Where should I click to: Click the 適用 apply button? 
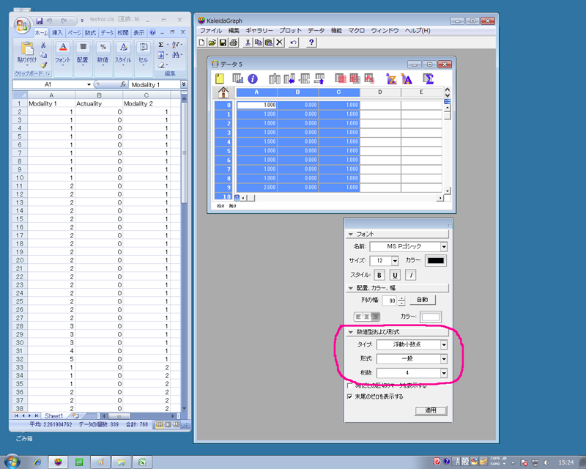point(431,410)
